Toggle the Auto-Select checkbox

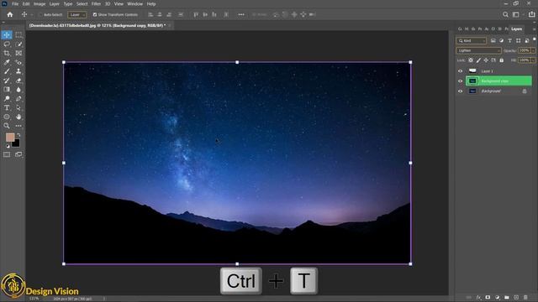click(x=40, y=15)
